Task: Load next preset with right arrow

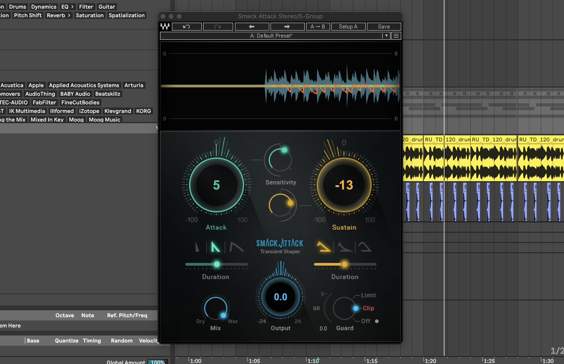Action: coord(287,27)
